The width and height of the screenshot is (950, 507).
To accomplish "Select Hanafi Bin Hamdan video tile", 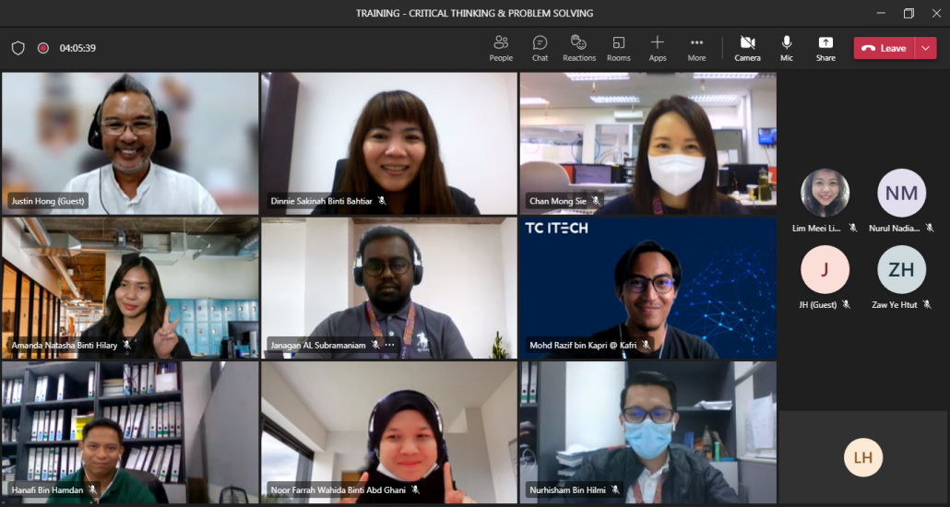I will pos(130,432).
